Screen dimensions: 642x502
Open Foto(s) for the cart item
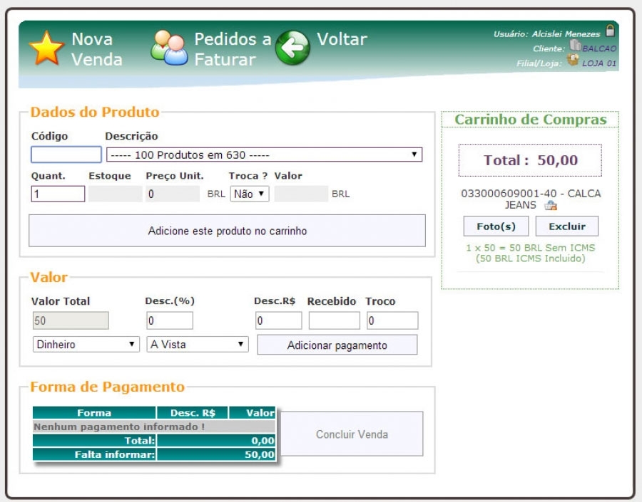(496, 226)
